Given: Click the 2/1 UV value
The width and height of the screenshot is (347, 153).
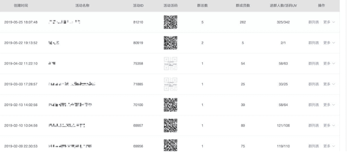Looking at the screenshot, I should pyautogui.click(x=283, y=43).
